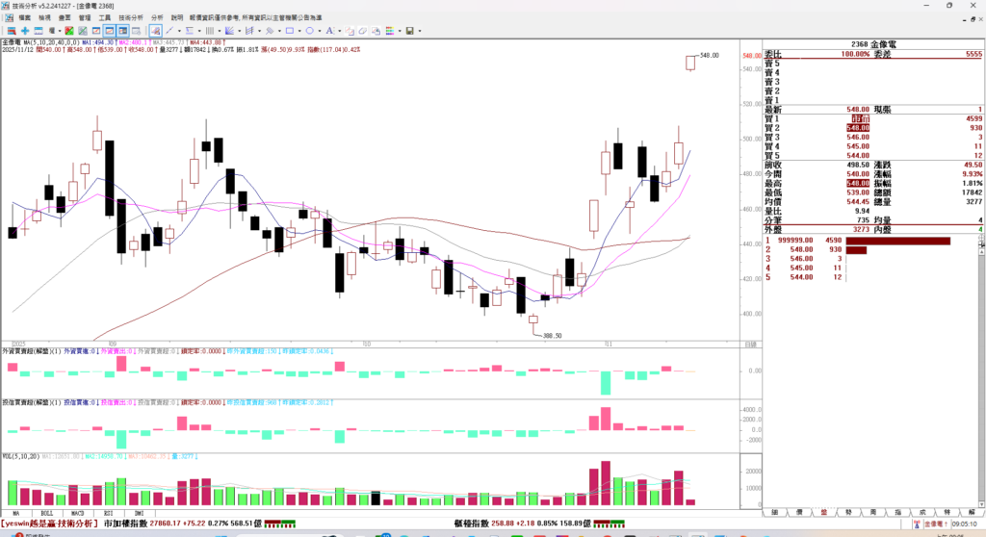Open dropdown arrow beside rectangle tool
Viewport: 986px width, 537px height.
pyautogui.click(x=299, y=31)
